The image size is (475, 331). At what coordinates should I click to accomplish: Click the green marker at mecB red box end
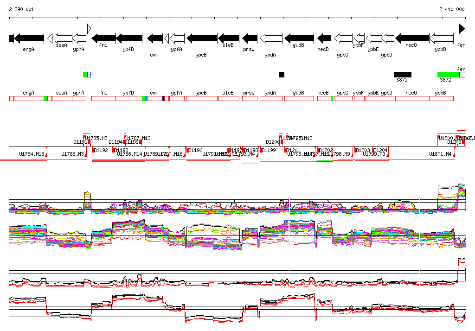332,98
